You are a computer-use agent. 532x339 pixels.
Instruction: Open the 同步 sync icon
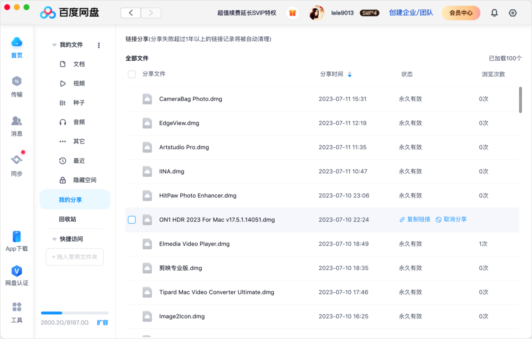(17, 160)
